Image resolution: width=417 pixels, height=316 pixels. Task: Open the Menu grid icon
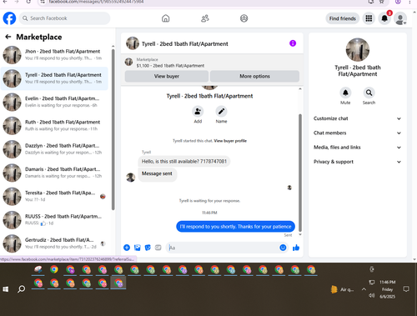coord(369,18)
